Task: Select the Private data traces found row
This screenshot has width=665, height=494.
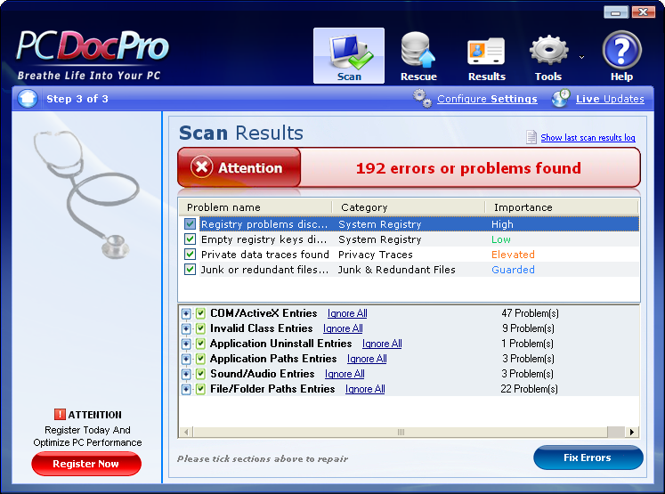Action: 409,255
